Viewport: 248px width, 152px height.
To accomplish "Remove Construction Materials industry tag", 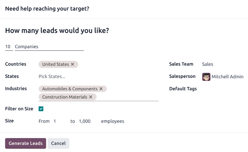I will [x=91, y=97].
